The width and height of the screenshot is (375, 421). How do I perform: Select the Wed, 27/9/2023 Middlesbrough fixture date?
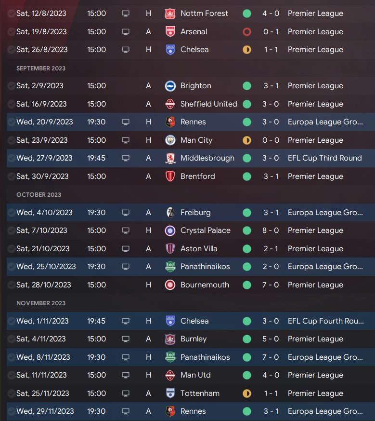point(44,158)
